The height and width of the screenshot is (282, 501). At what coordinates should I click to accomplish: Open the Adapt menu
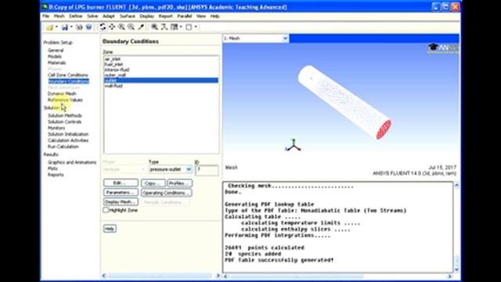pyautogui.click(x=109, y=16)
